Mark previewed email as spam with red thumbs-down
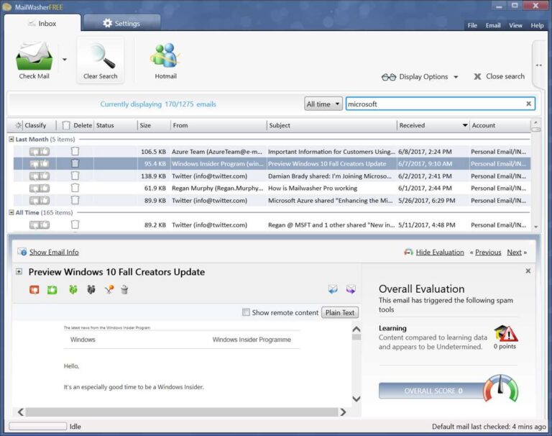This screenshot has width=552, height=436. pyautogui.click(x=34, y=290)
